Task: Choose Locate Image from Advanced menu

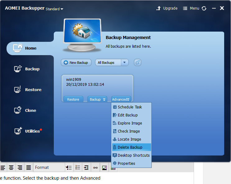Action: coord(132,139)
